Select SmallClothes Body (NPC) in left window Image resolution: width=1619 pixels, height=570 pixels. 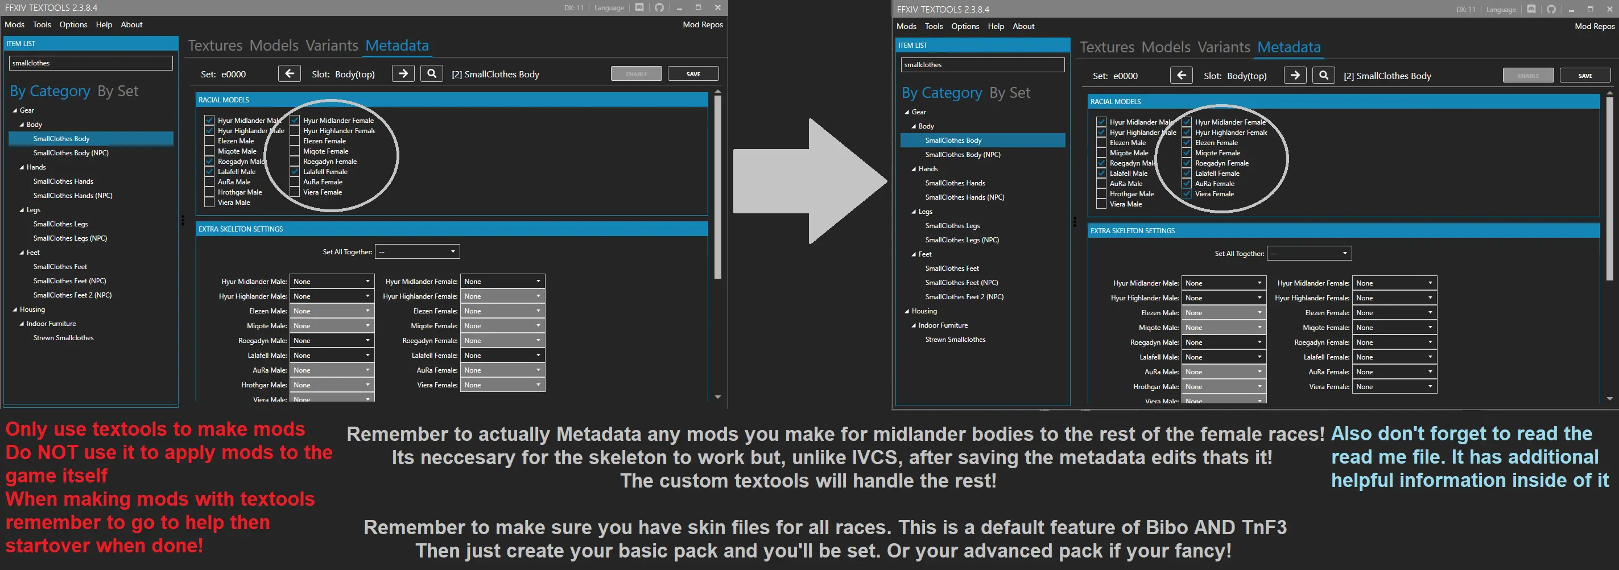click(x=71, y=152)
